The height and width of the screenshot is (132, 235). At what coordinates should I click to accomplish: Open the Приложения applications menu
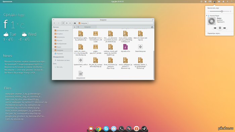[x=7, y=1]
